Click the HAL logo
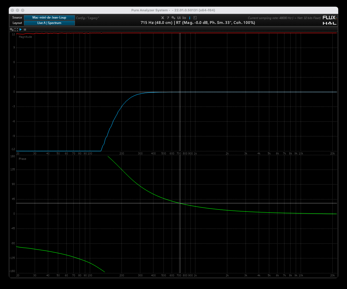Screen dimensions: 347x289 329,23
